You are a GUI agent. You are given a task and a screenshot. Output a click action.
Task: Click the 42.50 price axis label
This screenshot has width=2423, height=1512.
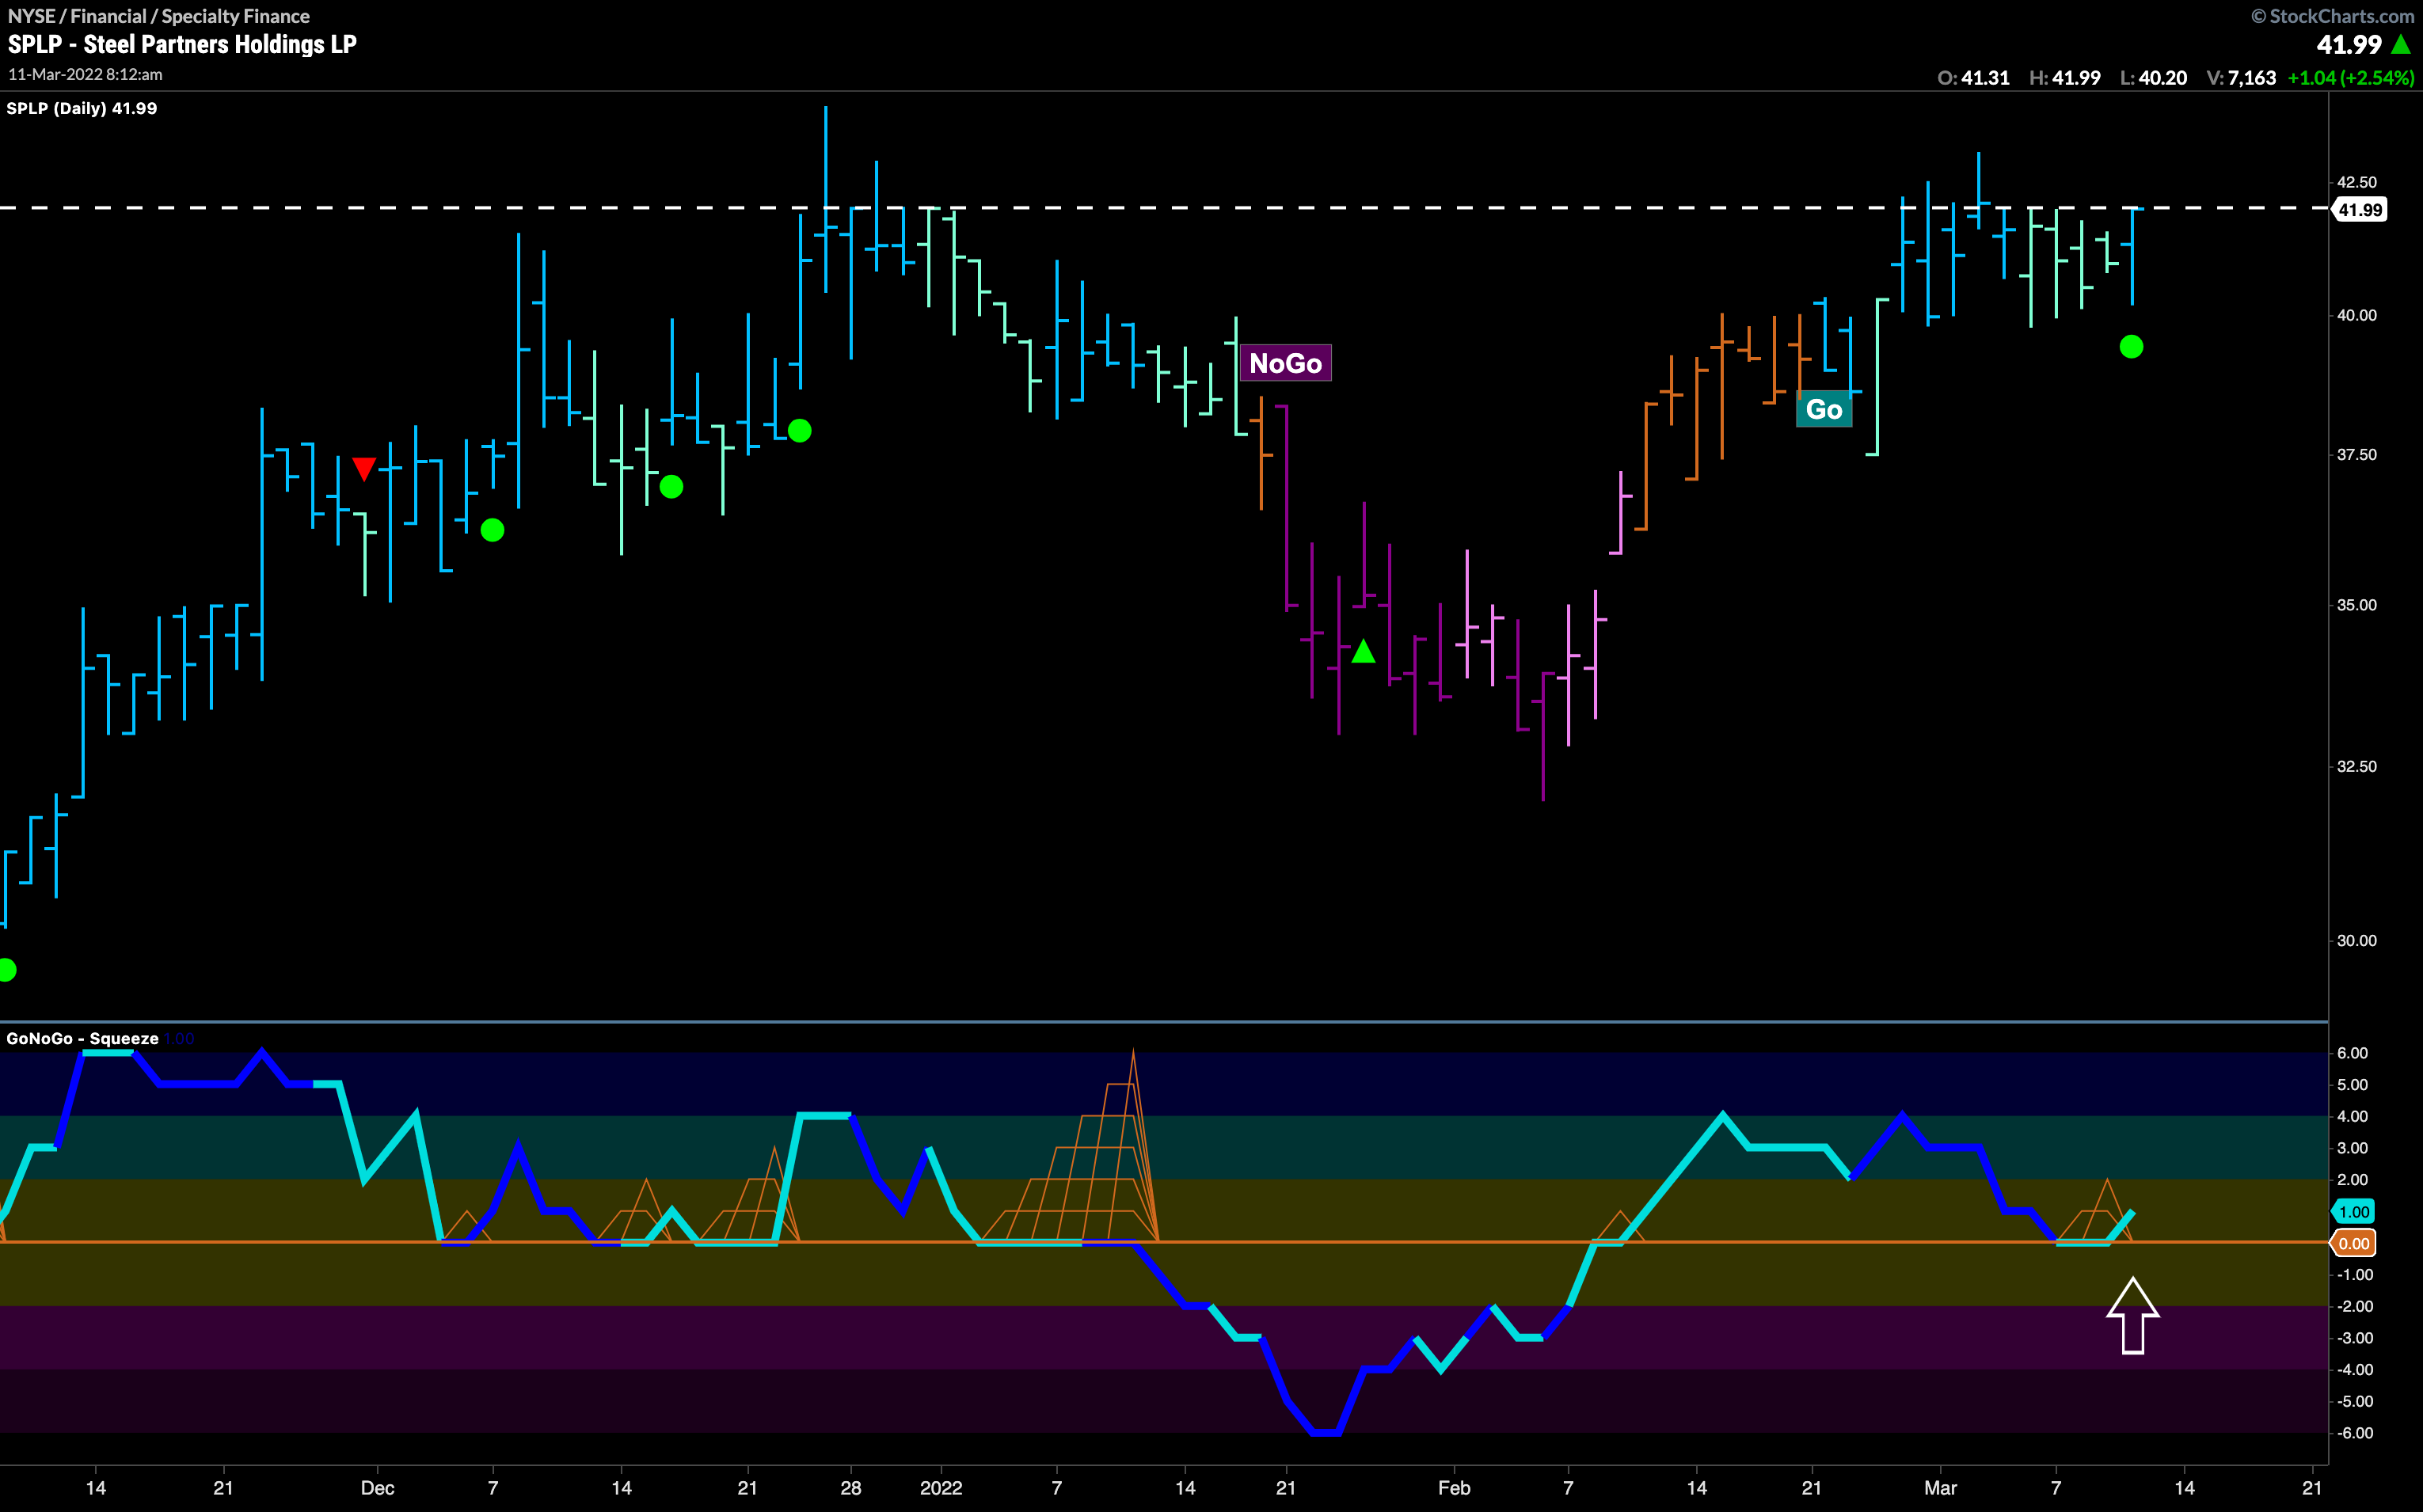(2356, 182)
